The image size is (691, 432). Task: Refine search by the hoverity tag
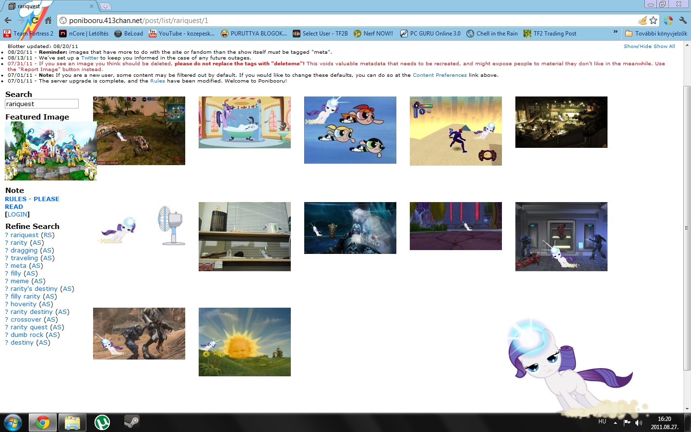[x=24, y=304]
